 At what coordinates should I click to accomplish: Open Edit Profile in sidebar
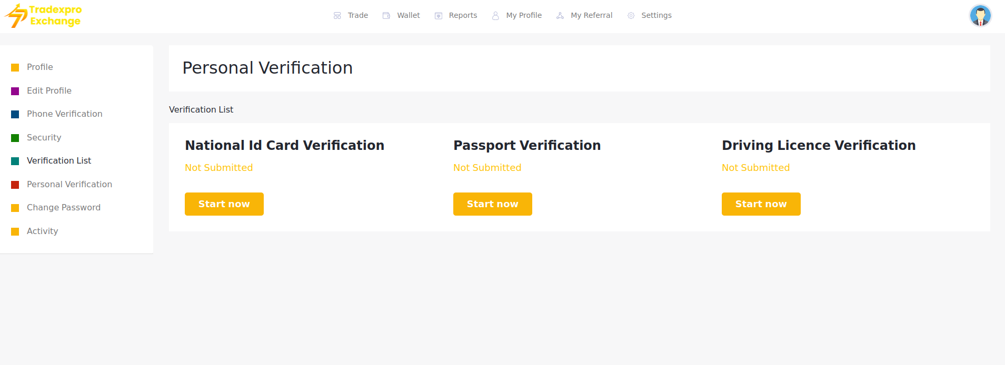49,90
